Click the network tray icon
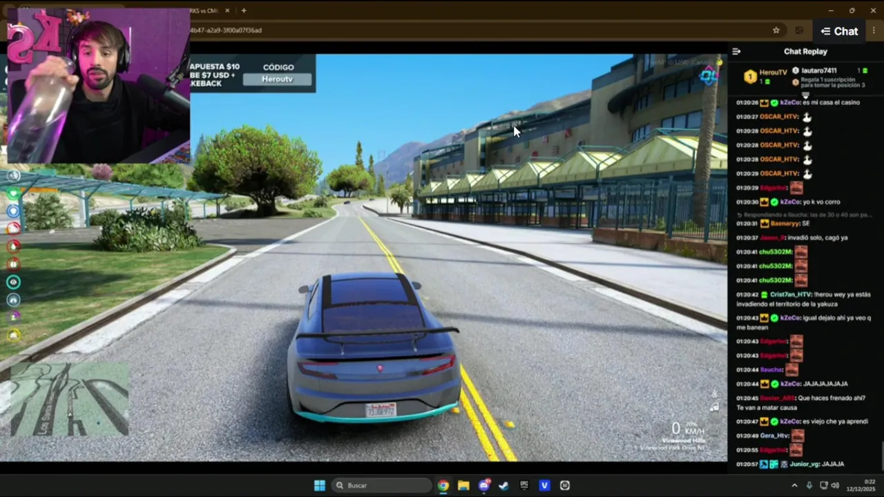 [824, 485]
